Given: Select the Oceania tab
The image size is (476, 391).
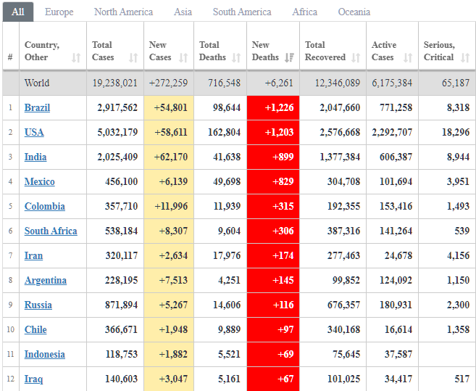Looking at the screenshot, I should pos(354,12).
